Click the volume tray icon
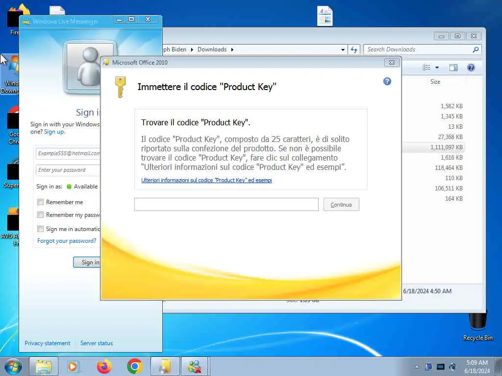The width and height of the screenshot is (502, 376). 452,367
